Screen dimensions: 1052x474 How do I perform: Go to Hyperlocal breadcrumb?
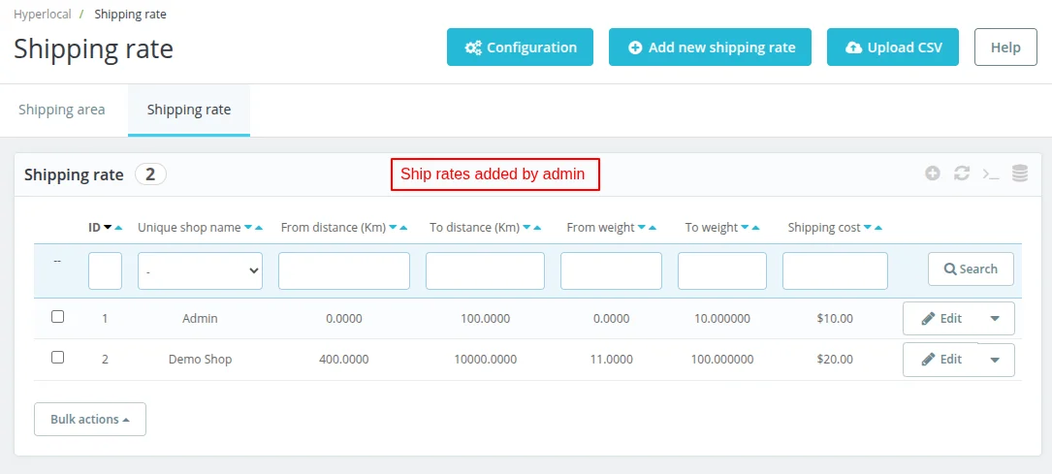tap(43, 15)
